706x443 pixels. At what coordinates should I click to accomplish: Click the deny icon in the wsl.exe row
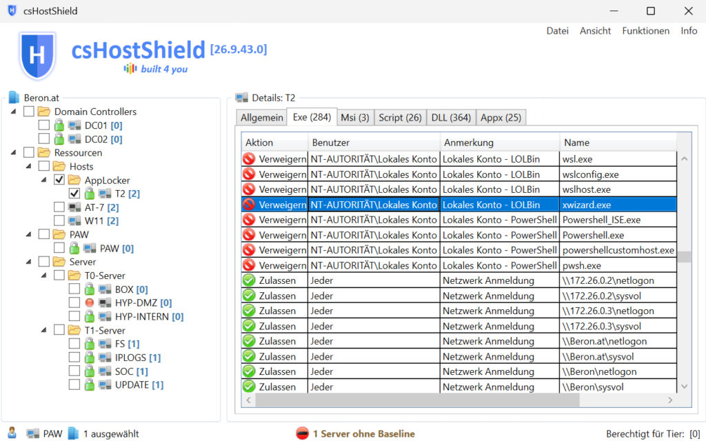click(x=249, y=158)
